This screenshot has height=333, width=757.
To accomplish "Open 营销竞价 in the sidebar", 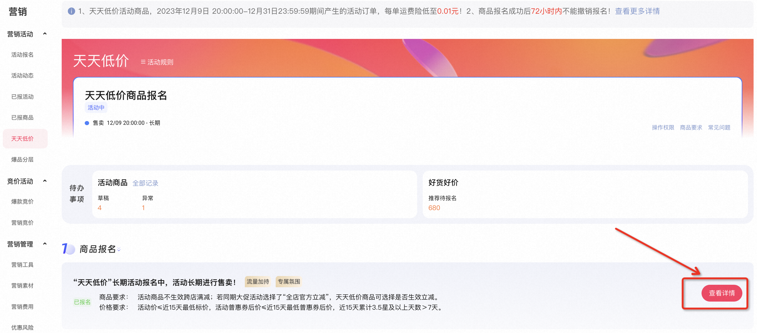I will [x=22, y=223].
